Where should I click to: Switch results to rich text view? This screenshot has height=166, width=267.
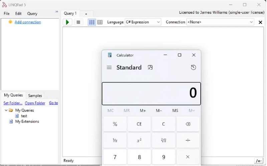tap(92, 22)
